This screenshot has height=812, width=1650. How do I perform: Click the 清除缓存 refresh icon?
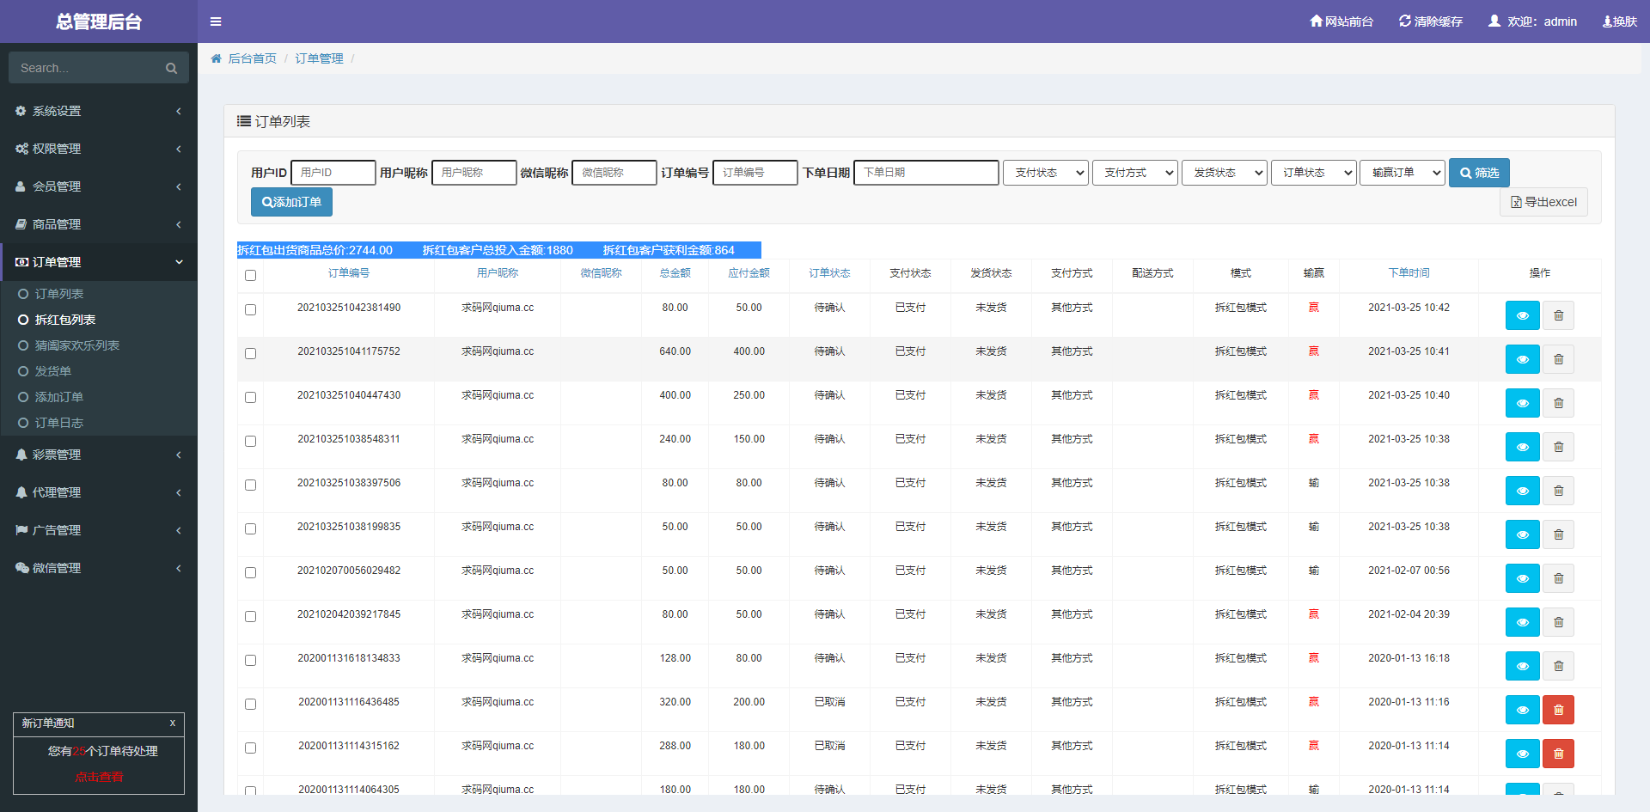pos(1405,21)
